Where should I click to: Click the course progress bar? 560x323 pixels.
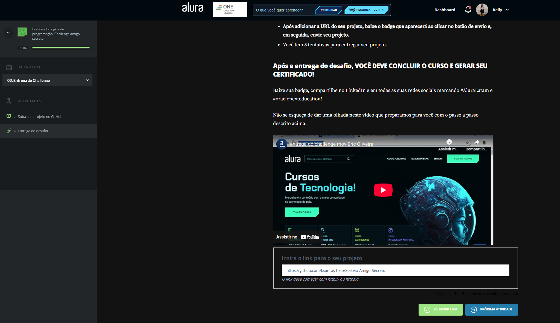click(x=61, y=48)
